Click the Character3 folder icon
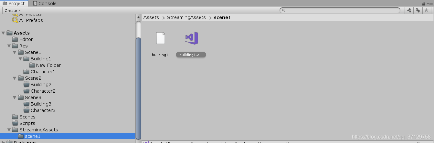The width and height of the screenshot is (434, 143). 26,110
